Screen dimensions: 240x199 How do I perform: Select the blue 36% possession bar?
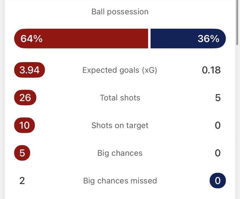[x=188, y=38]
